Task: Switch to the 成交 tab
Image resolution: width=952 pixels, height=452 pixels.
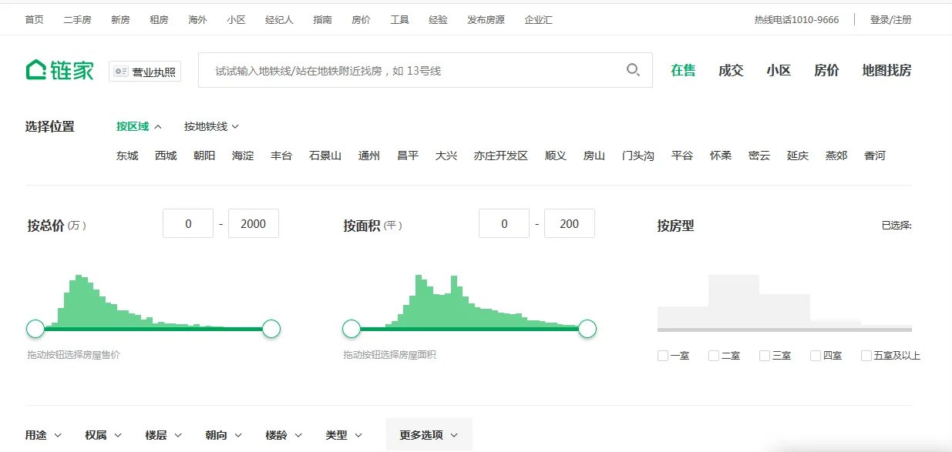Action: pyautogui.click(x=731, y=70)
